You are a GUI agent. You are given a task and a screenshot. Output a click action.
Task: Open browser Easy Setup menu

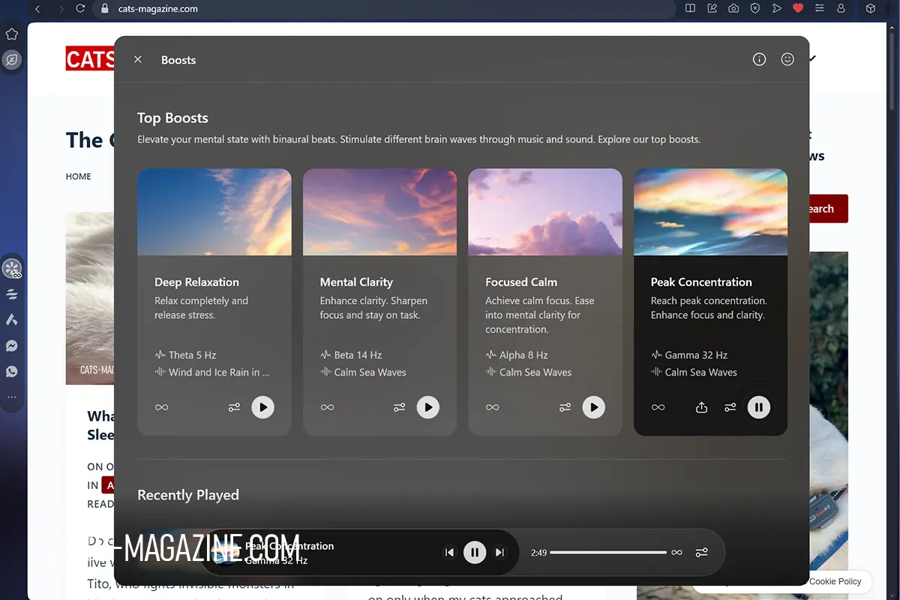(819, 9)
